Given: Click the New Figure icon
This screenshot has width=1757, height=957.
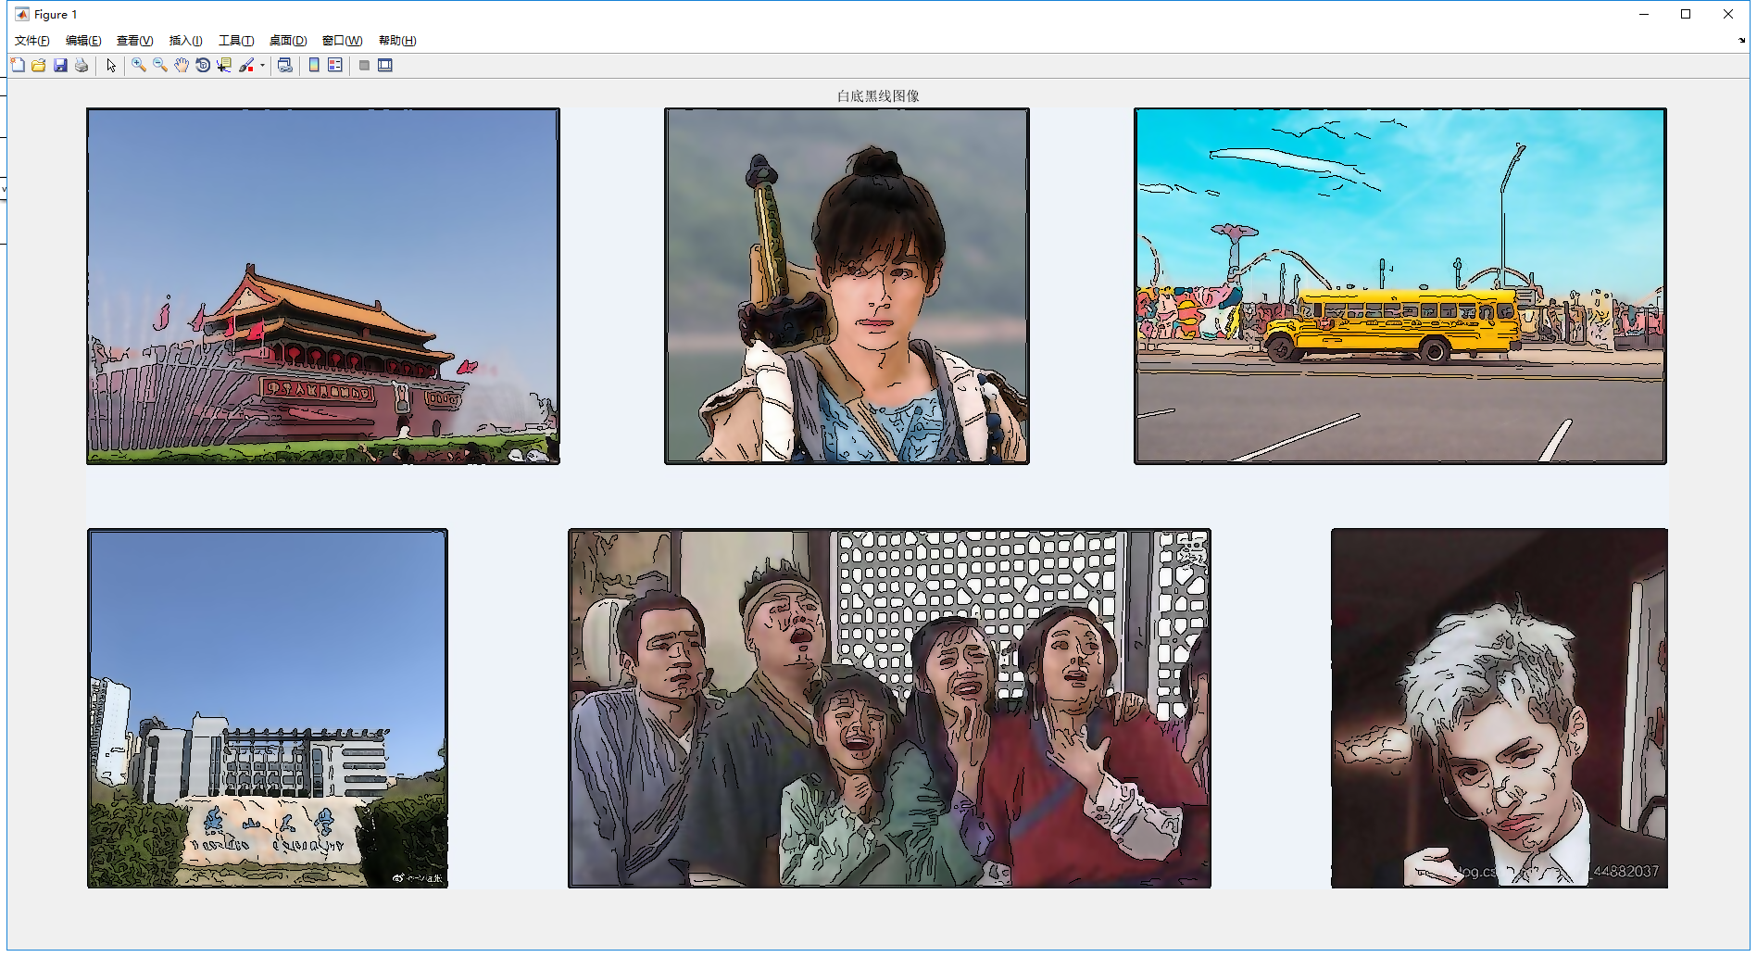Looking at the screenshot, I should (x=18, y=65).
